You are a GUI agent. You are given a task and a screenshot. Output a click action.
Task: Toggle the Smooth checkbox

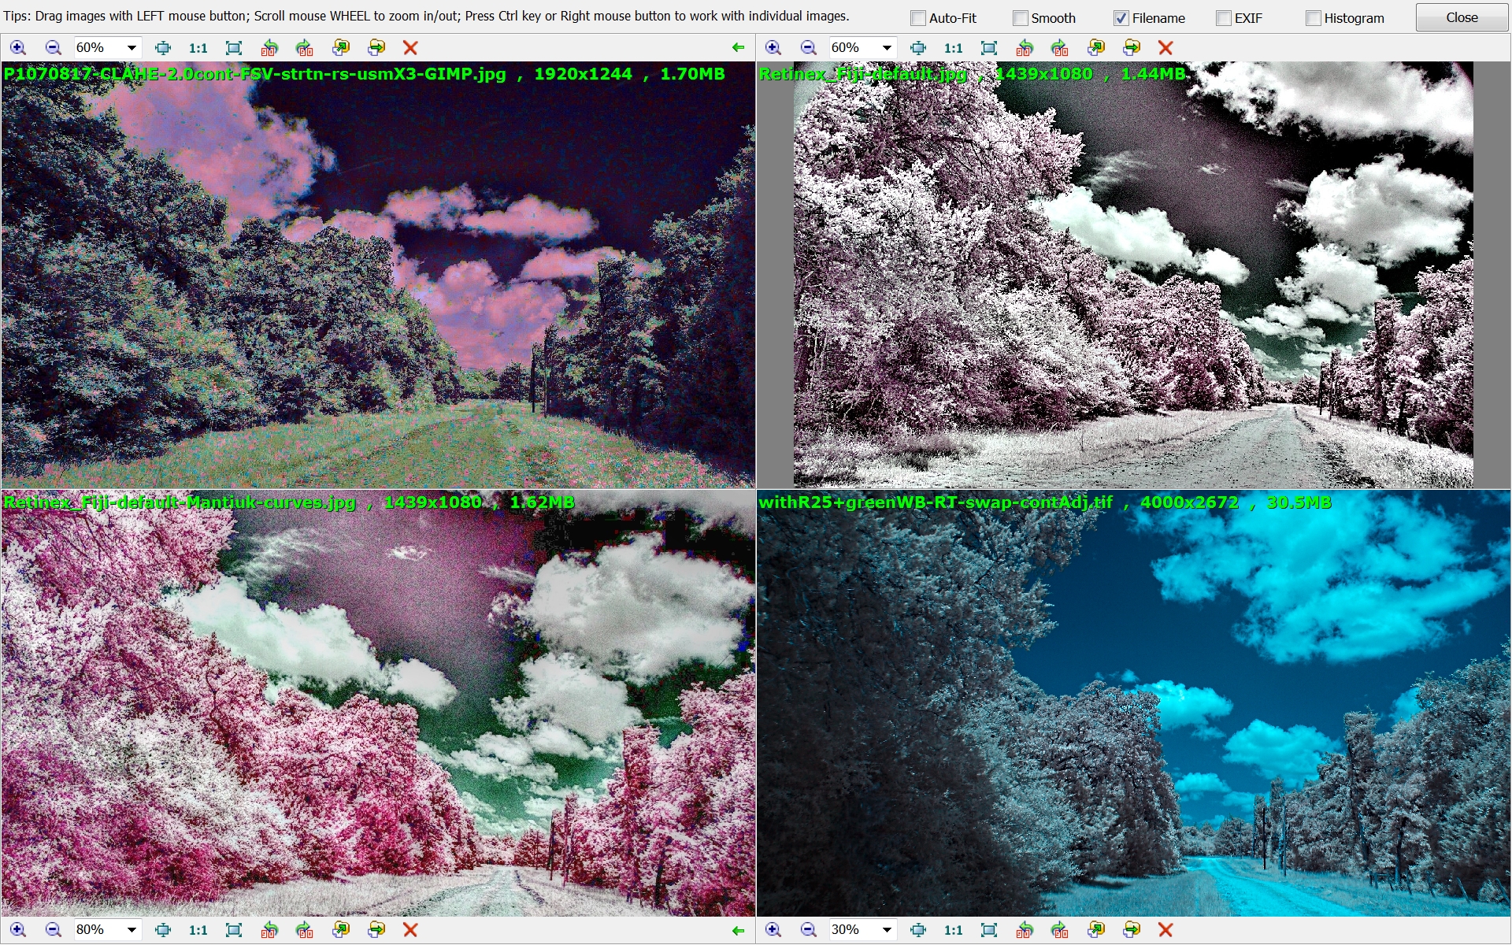(1021, 18)
